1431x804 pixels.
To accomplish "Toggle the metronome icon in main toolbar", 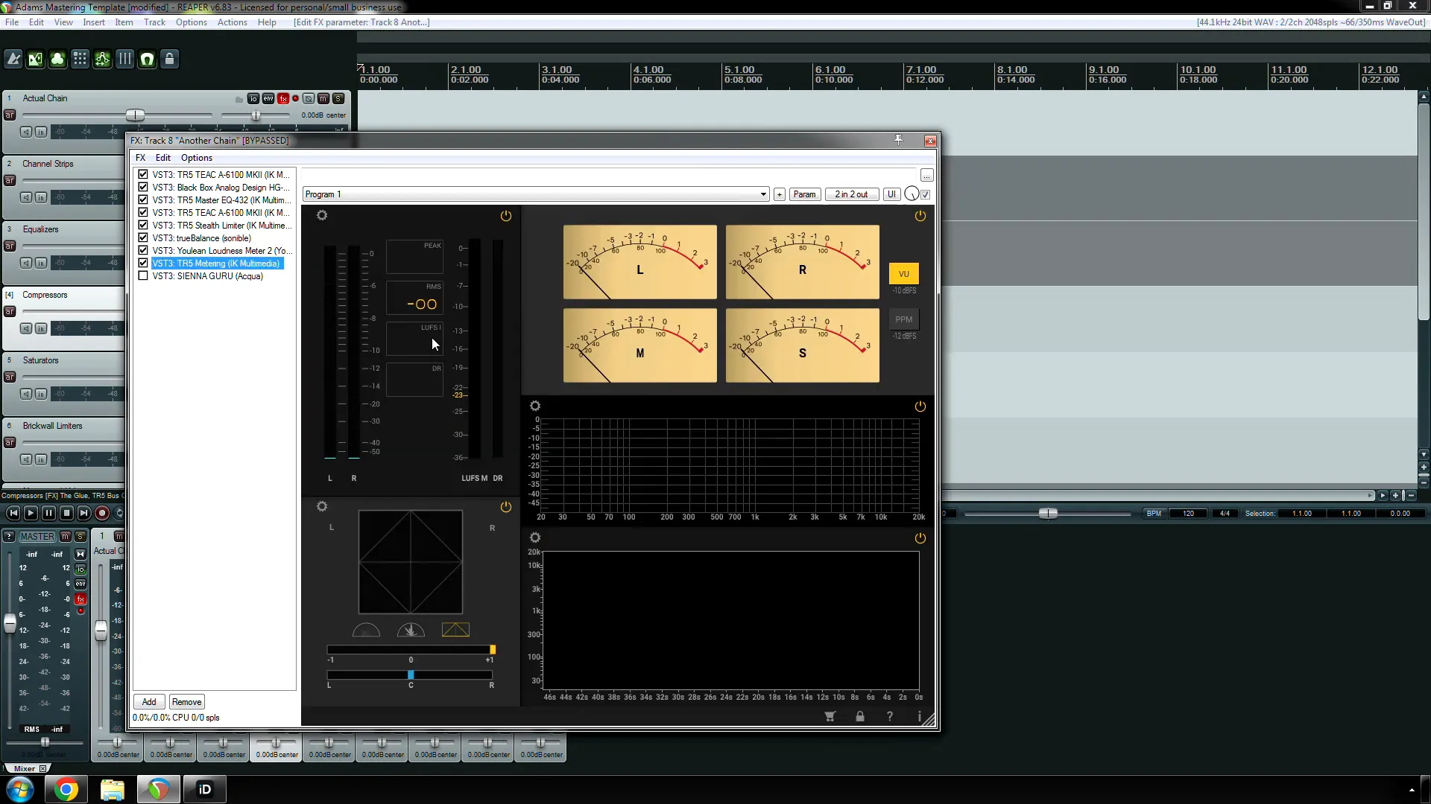I will pos(13,59).
